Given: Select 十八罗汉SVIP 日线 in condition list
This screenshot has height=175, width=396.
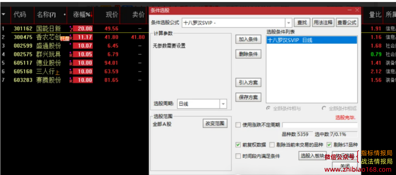Looking at the screenshot, I should coord(312,40).
